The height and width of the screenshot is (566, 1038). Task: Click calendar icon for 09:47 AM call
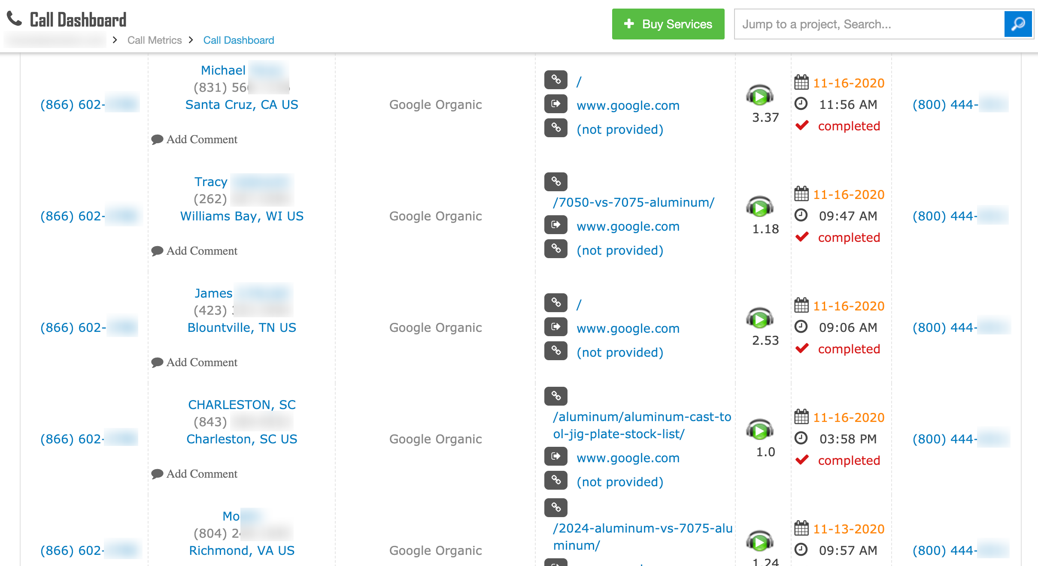coord(801,194)
